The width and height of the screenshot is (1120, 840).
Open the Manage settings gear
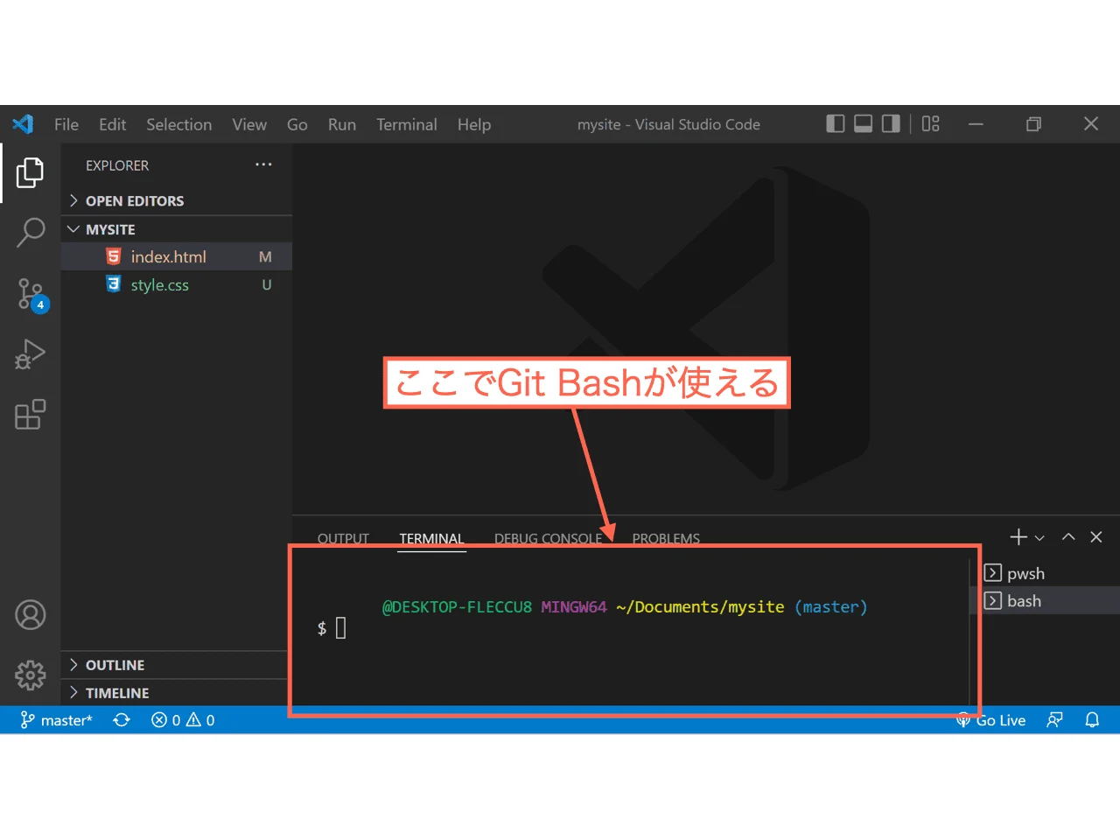30,675
